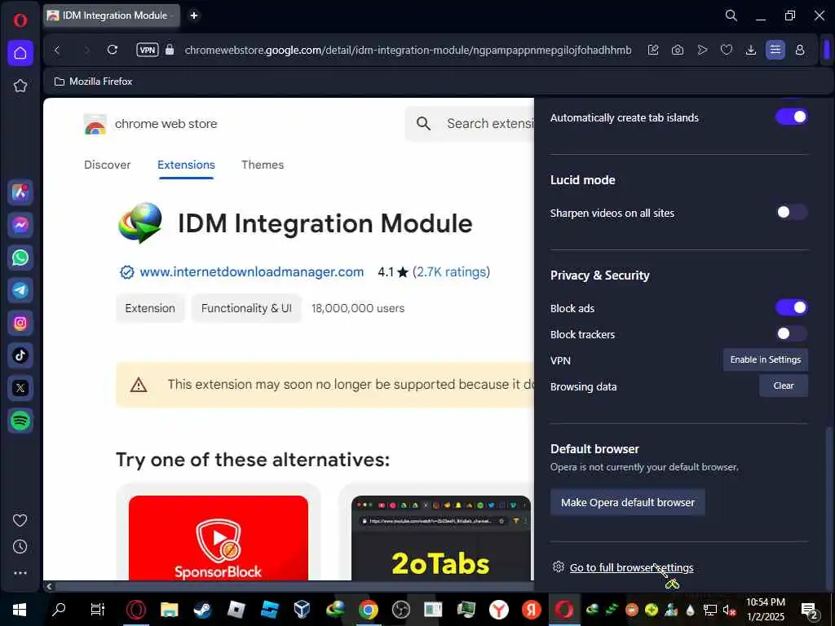Open the SponsorBlock alternative thumbnail
The image size is (835, 626).
(x=219, y=538)
